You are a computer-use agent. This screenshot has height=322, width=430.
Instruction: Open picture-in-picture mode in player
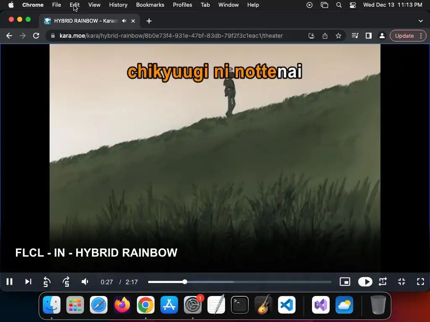[345, 282]
